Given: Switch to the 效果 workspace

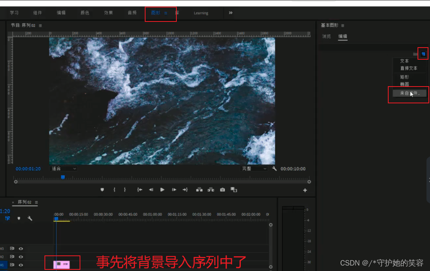Looking at the screenshot, I should 108,12.
